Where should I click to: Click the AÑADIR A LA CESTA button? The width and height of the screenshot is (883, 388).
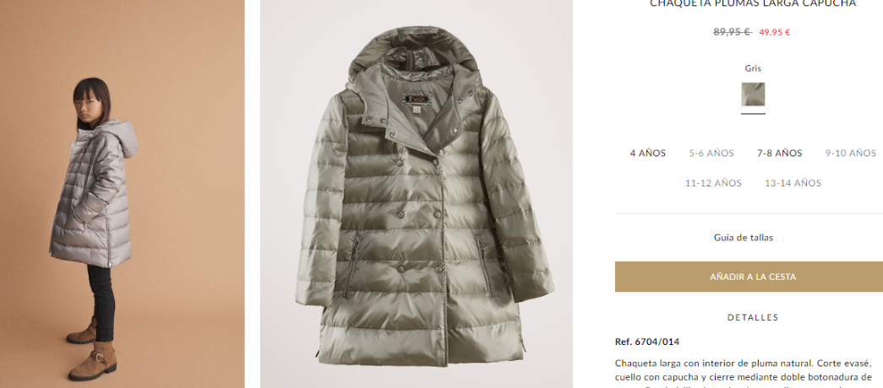coord(753,277)
